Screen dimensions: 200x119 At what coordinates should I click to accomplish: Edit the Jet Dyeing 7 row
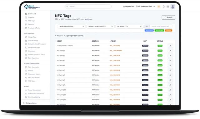pyautogui.click(x=170, y=80)
